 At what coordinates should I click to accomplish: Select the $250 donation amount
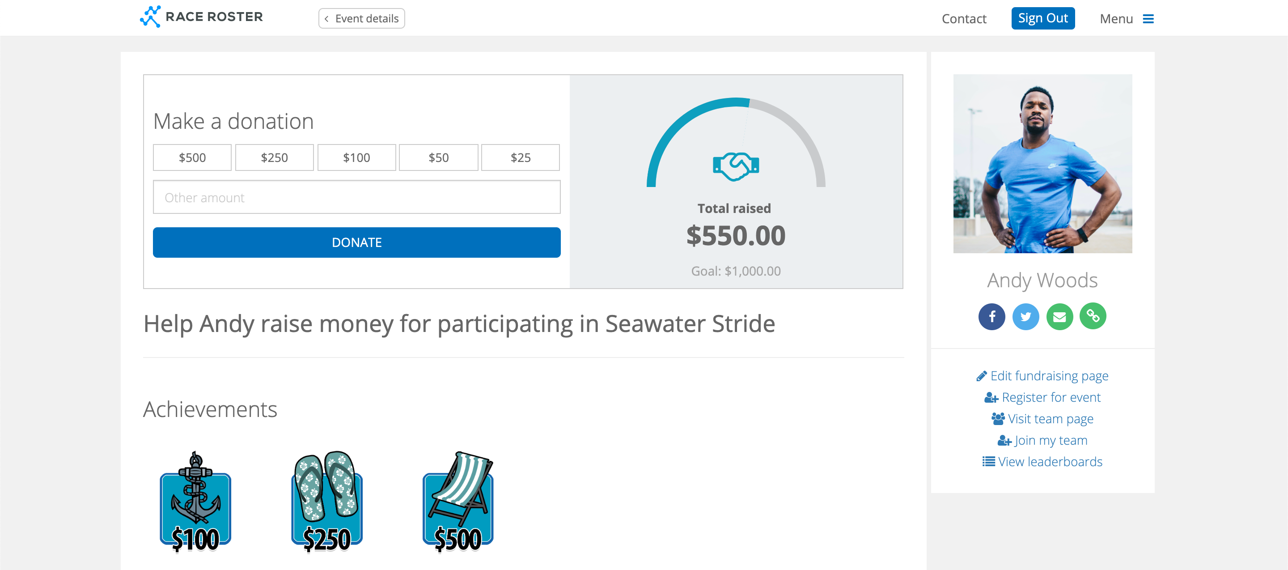coord(275,157)
